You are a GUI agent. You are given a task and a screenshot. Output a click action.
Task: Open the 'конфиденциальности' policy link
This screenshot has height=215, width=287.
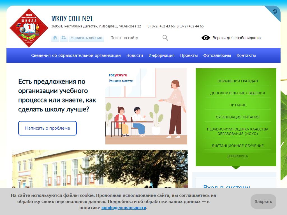pyautogui.click(x=124, y=208)
